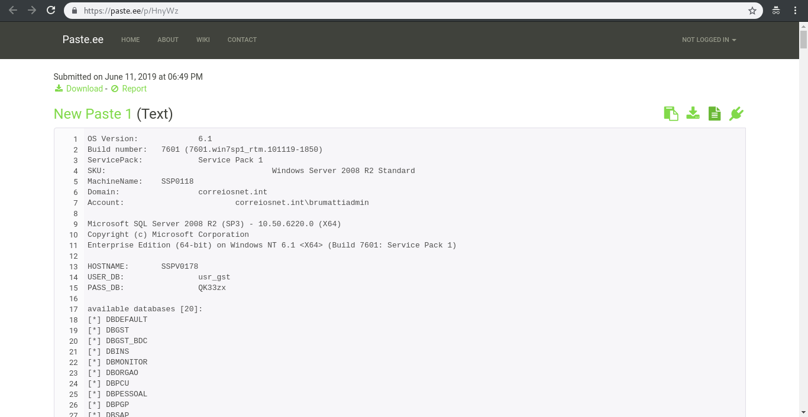The width and height of the screenshot is (808, 417).
Task: Click the '[*] DBPCU' line
Action: 108,383
